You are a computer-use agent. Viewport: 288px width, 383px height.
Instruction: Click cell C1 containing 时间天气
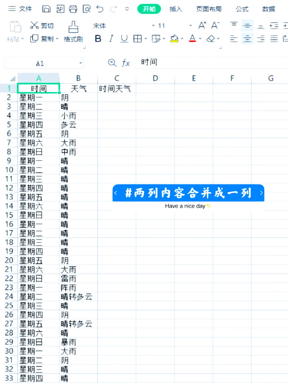(x=117, y=88)
